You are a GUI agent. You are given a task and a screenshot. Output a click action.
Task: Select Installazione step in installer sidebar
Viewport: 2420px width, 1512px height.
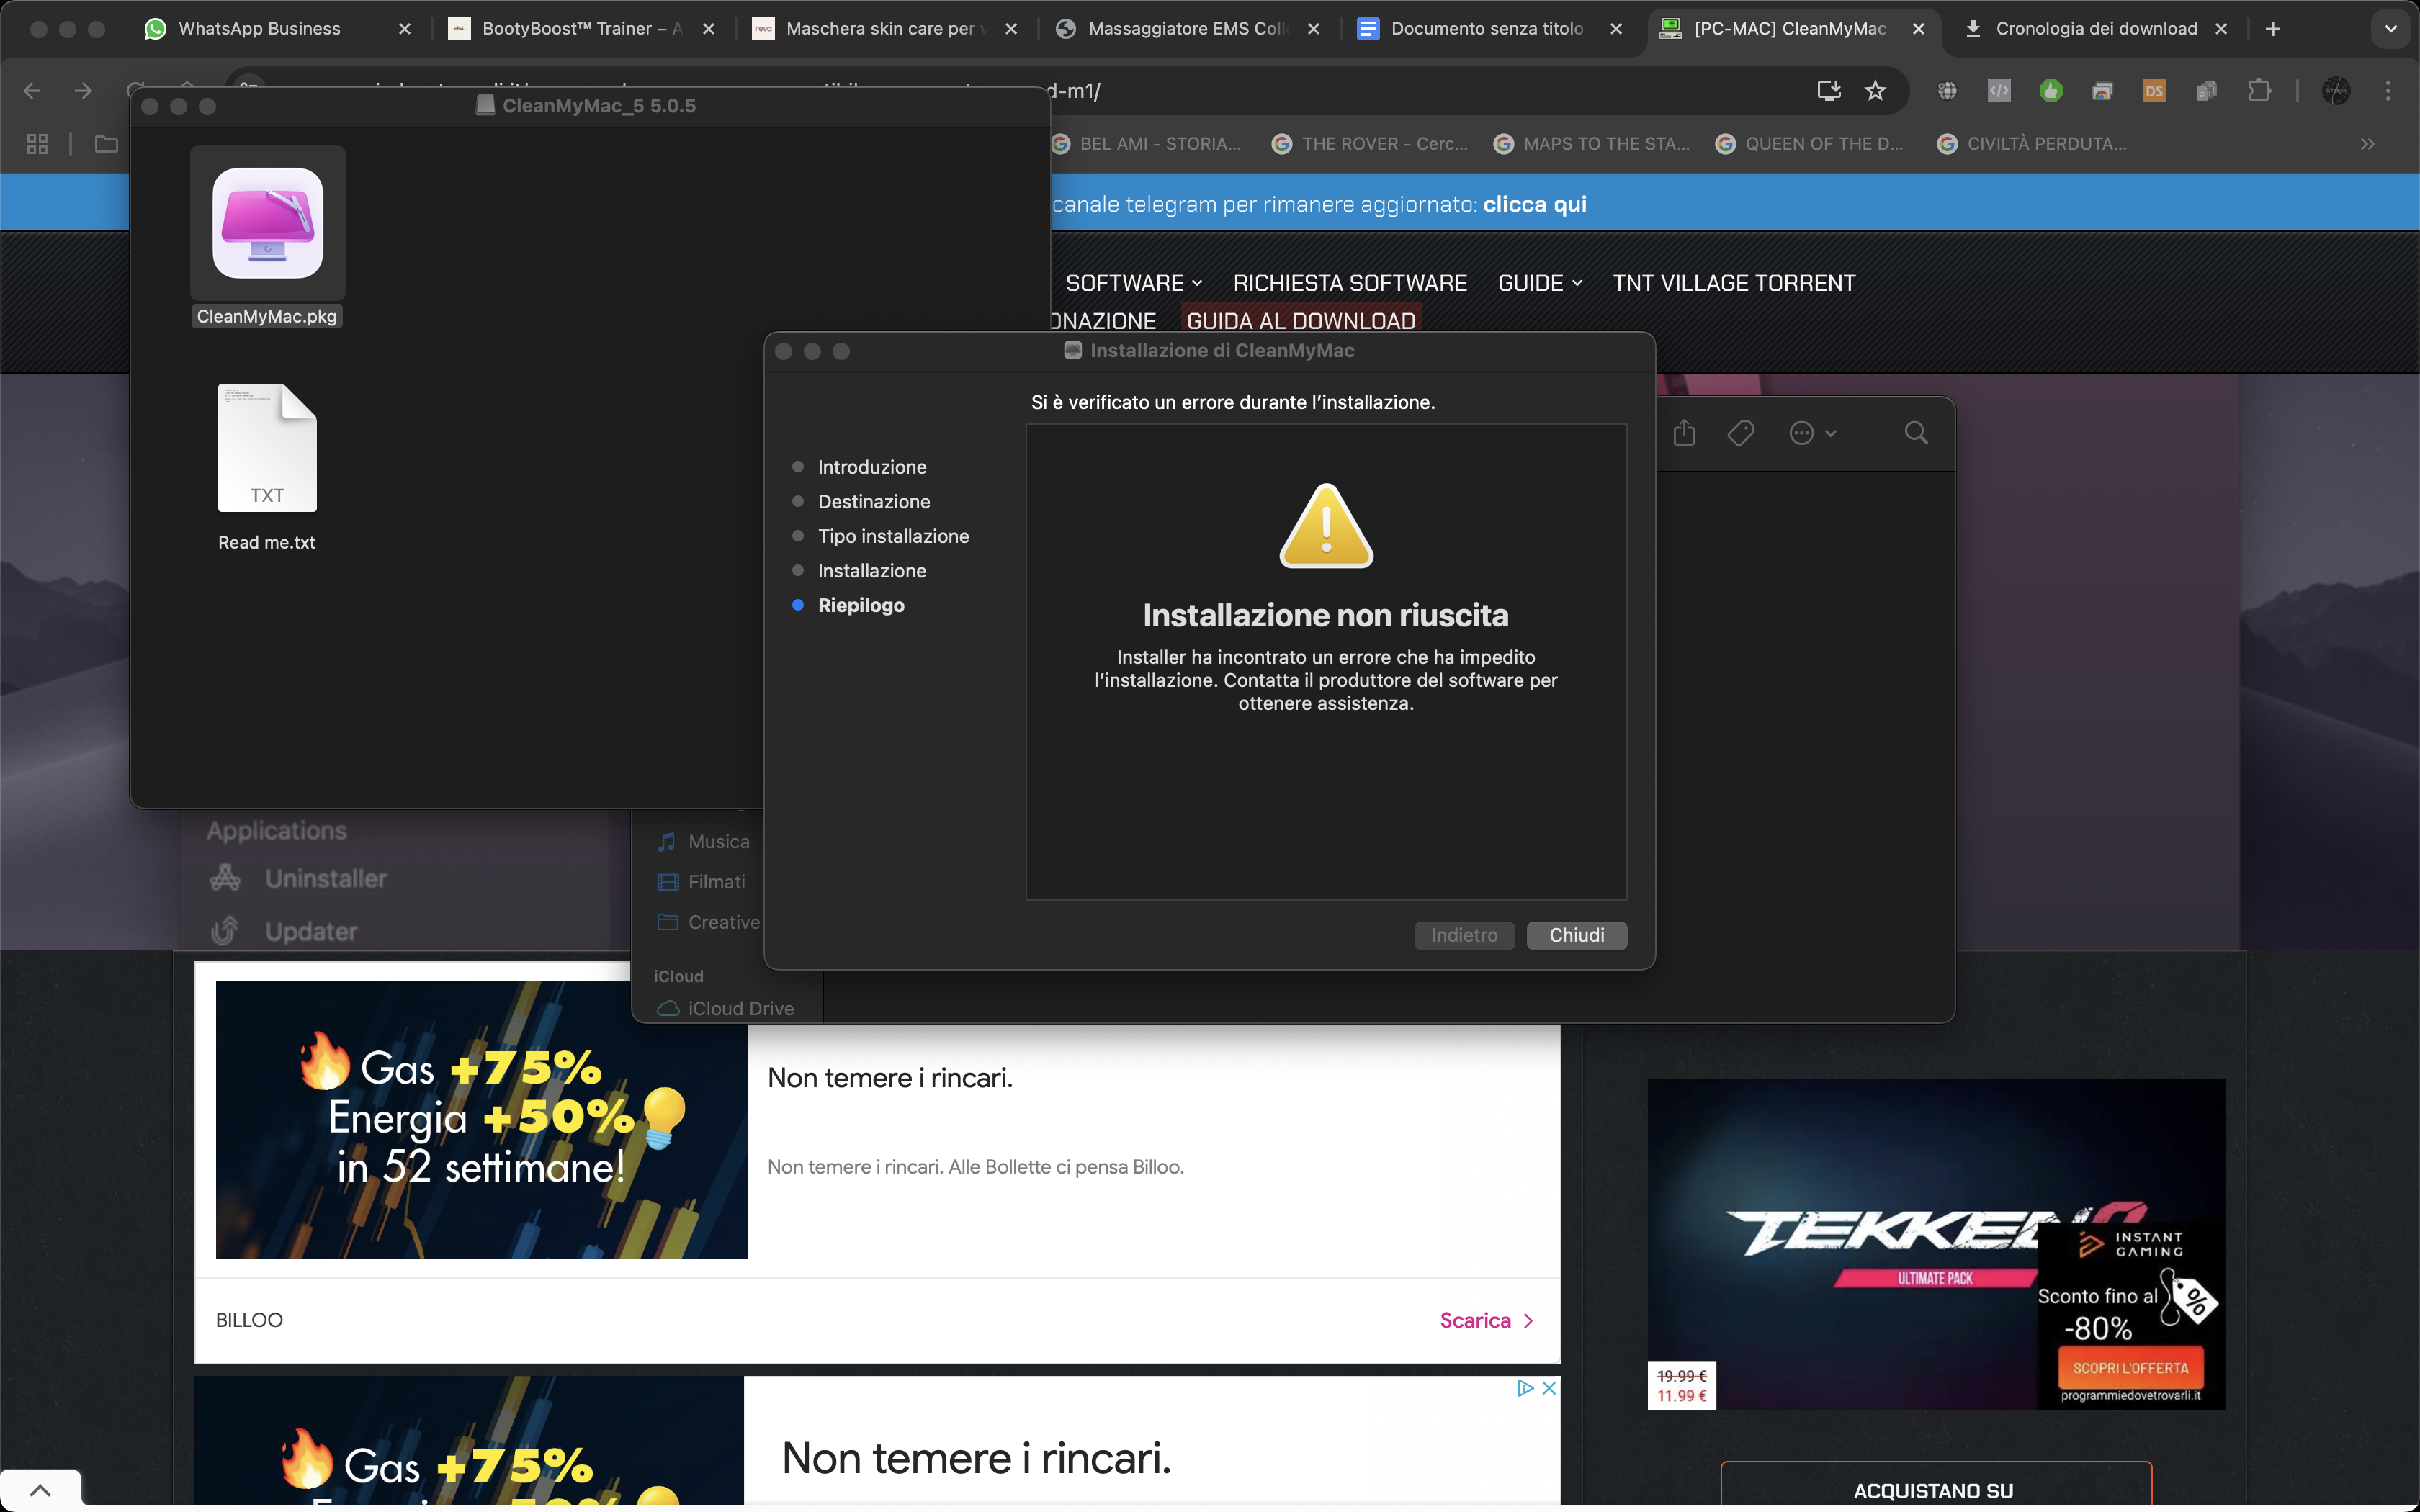coord(871,571)
